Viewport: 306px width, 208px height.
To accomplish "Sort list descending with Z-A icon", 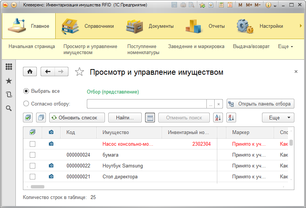I will [231, 118].
